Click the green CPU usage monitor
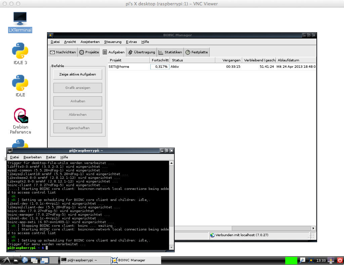The image size is (344, 265). [x=291, y=260]
